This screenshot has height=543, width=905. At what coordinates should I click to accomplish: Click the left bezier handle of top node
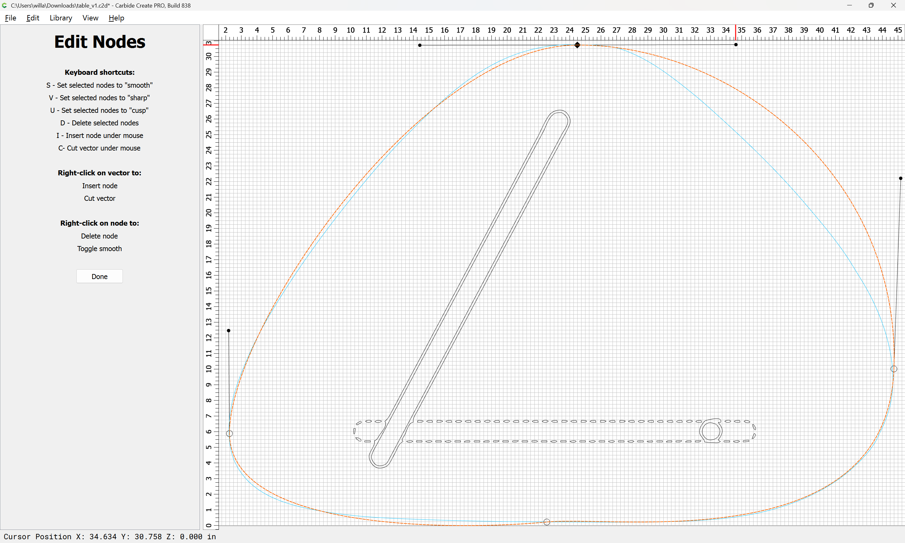tap(420, 45)
